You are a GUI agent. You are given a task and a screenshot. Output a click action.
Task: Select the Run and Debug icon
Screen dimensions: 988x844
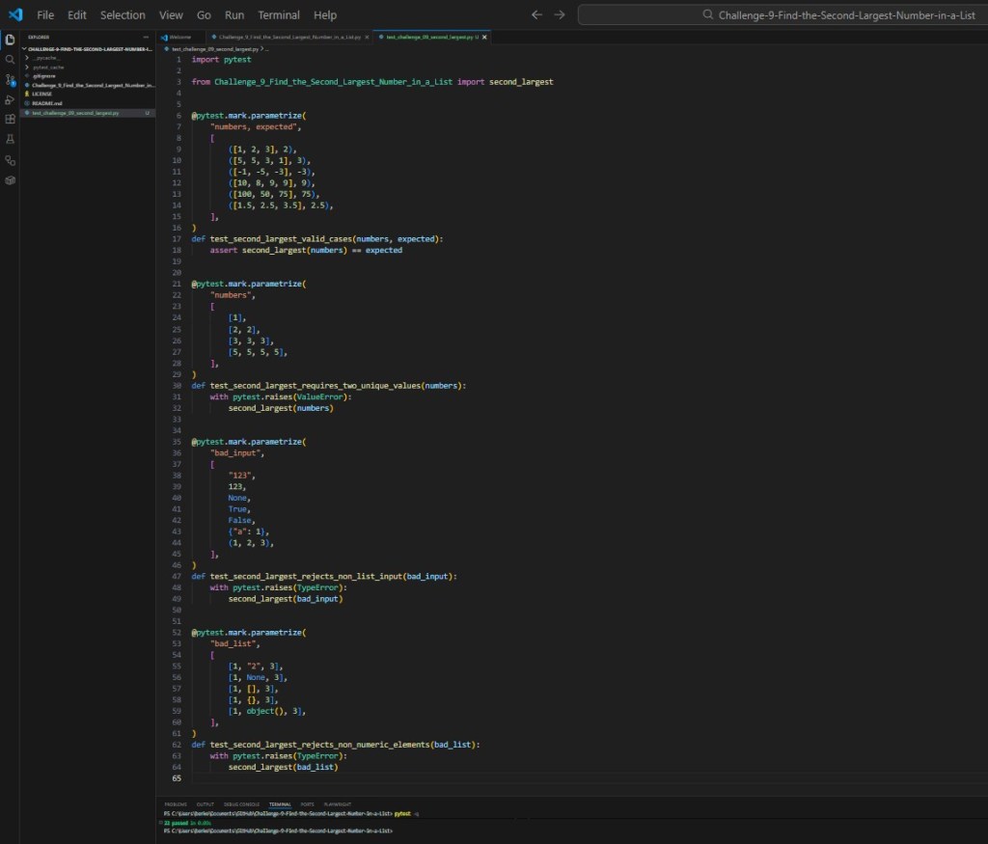[10, 99]
